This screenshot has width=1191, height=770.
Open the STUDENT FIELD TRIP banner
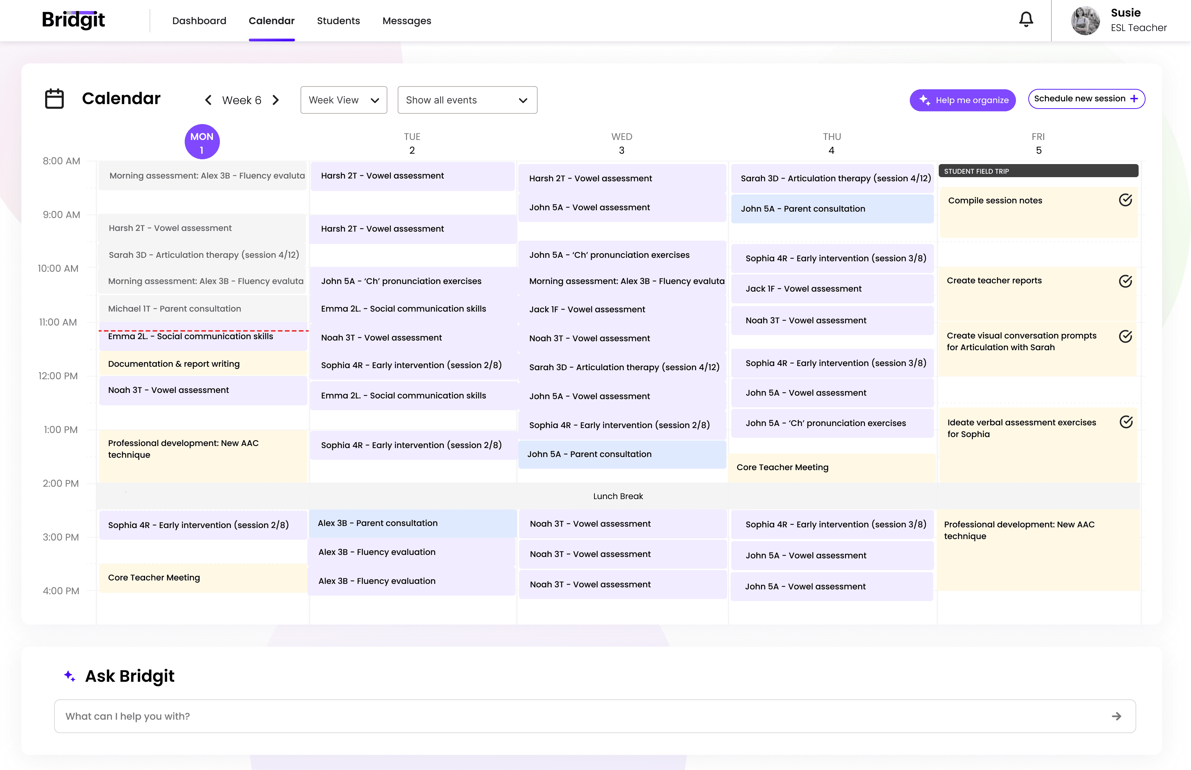pos(1038,171)
